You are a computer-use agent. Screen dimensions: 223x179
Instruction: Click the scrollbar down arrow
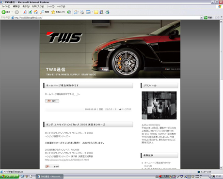221,168
